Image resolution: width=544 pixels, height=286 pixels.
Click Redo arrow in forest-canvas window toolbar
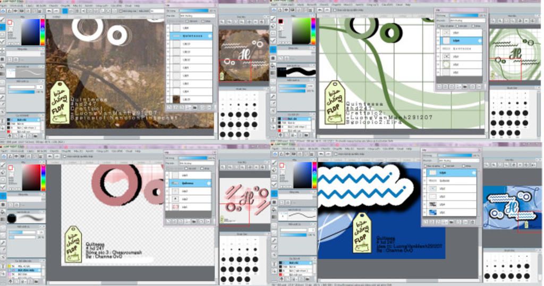(55, 11)
